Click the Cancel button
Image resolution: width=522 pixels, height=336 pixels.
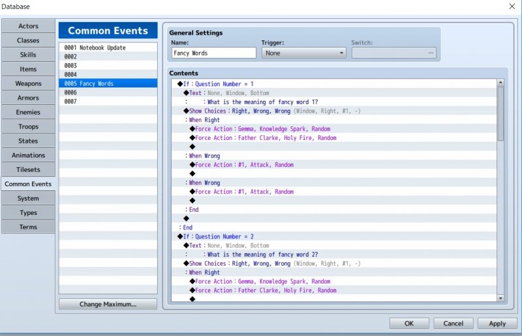(x=453, y=324)
